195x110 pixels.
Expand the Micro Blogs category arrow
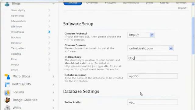[x=53, y=76]
